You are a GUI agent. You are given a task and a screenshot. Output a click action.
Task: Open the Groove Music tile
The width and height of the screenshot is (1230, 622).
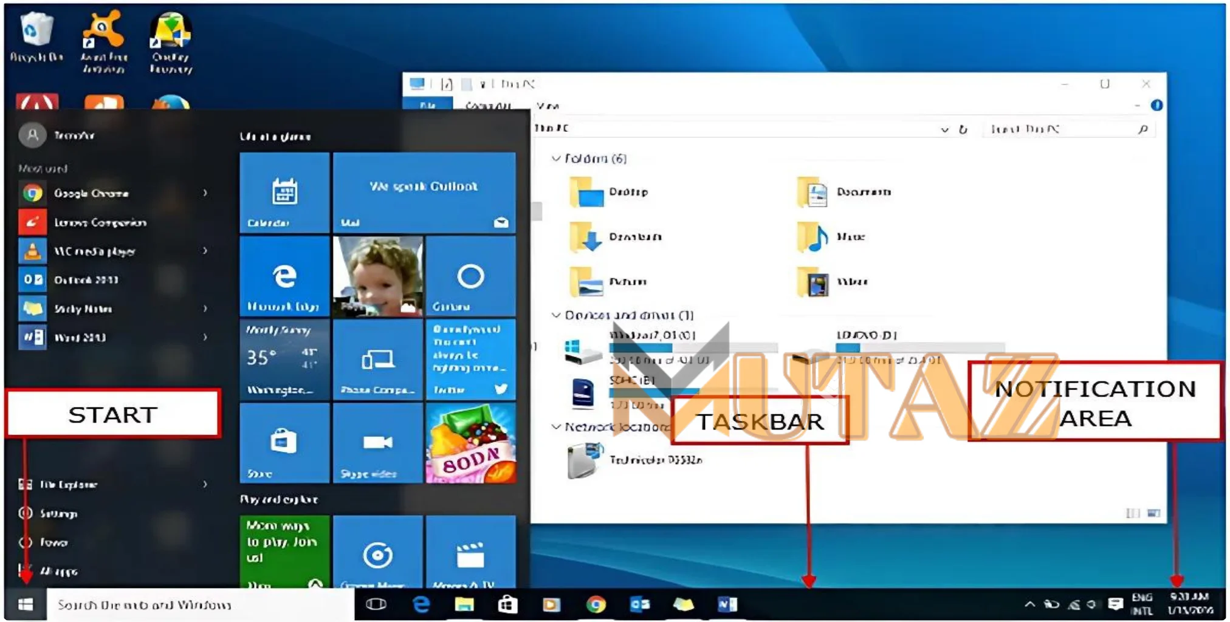pos(378,552)
